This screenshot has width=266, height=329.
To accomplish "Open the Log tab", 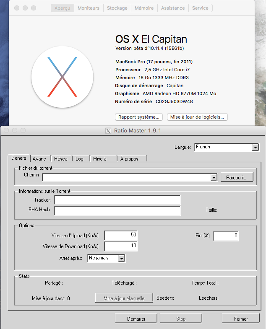I will [81, 158].
